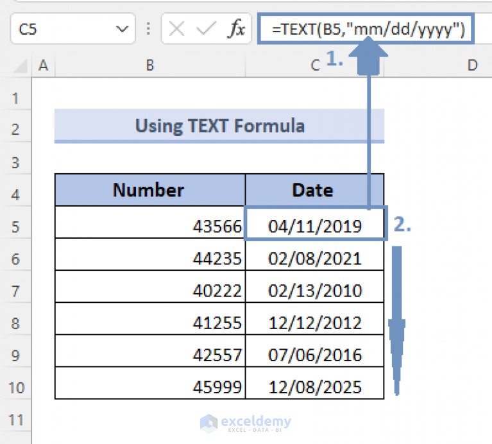
Task: Expand the Name Box dropdown arrow
Action: click(122, 29)
